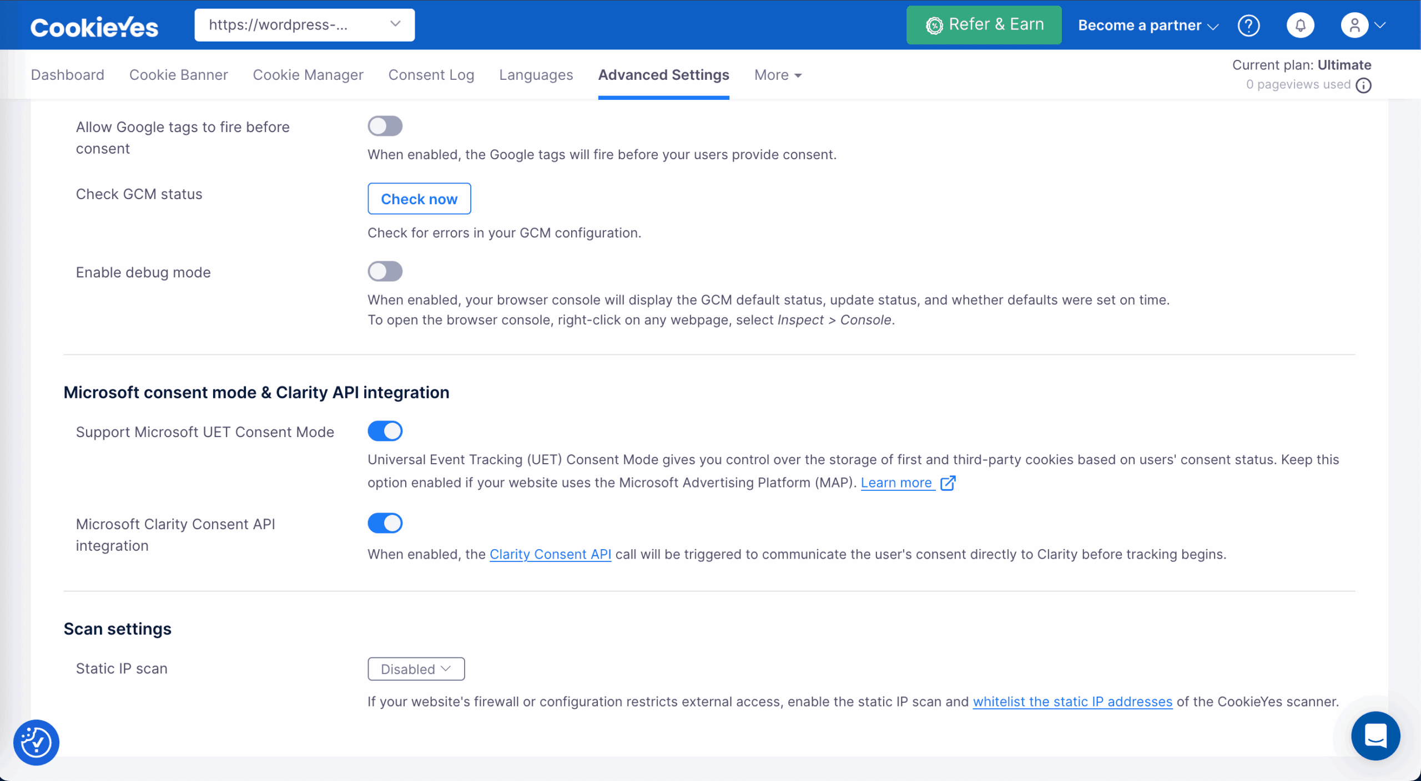Toggle Enable debug mode switch

[x=385, y=271]
